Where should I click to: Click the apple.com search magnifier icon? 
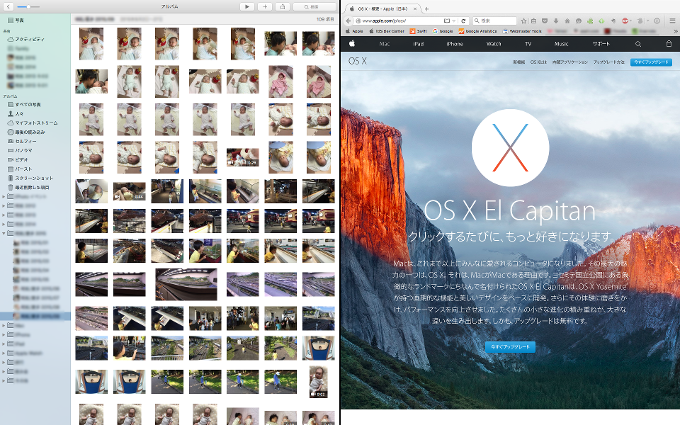[638, 44]
